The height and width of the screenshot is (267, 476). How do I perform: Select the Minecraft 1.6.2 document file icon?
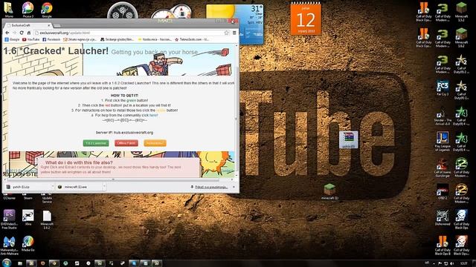(47, 220)
